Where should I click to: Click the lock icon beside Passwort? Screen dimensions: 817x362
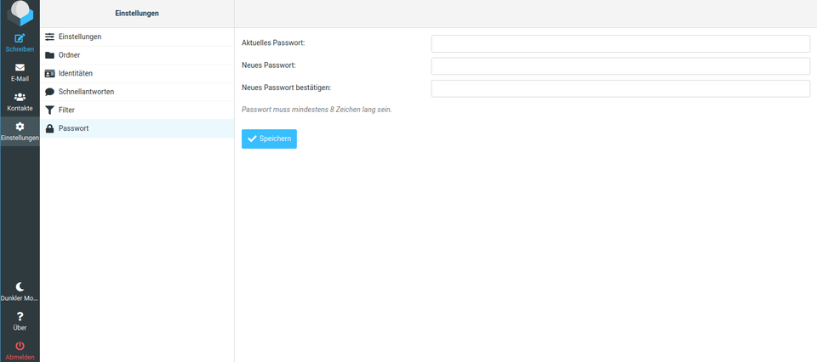coord(49,128)
